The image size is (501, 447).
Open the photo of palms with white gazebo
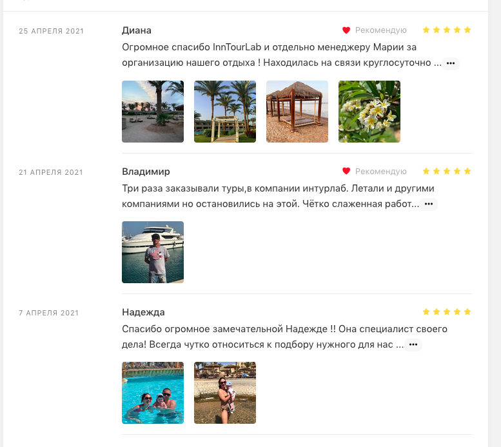[x=225, y=112]
